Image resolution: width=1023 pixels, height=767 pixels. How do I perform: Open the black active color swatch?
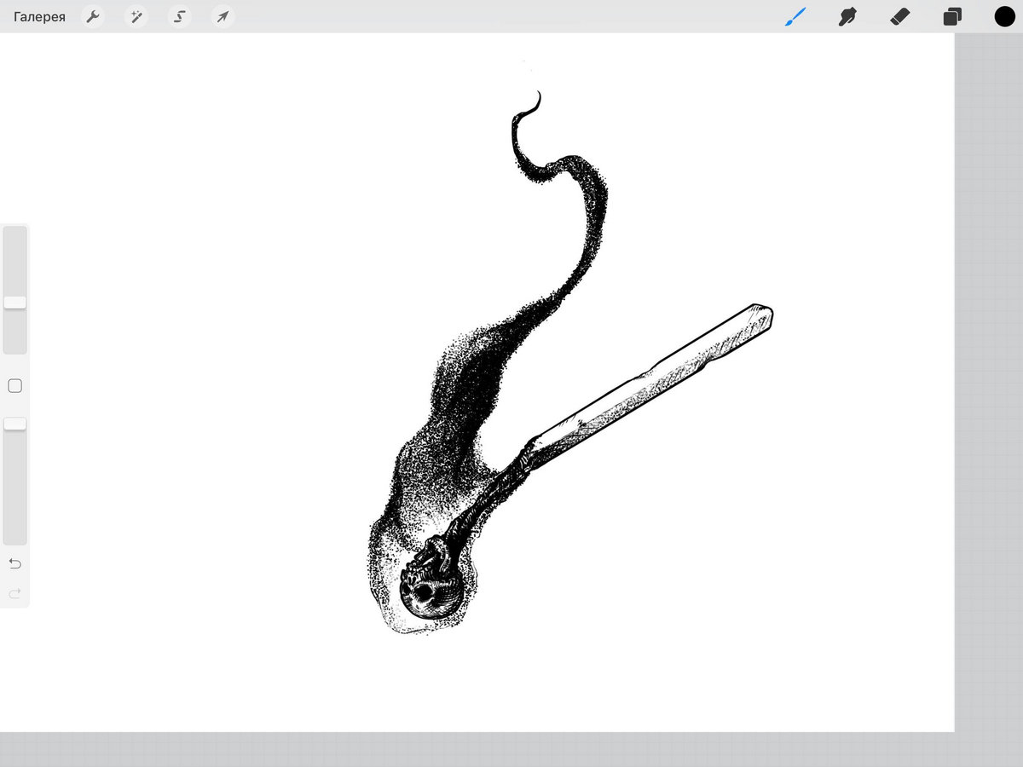click(1004, 17)
